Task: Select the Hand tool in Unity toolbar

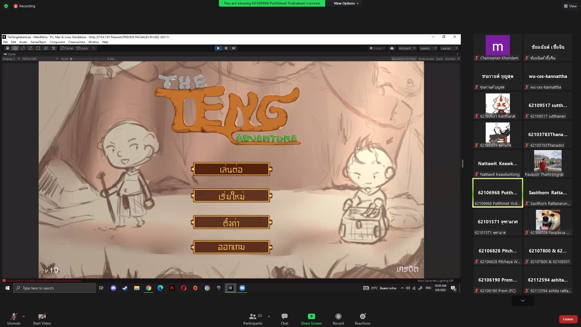Action: tap(7, 48)
